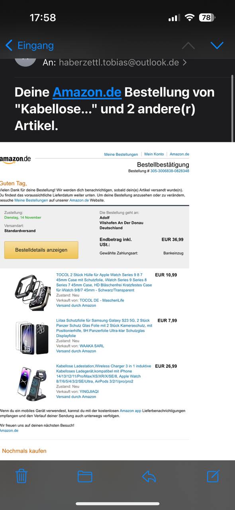Compose a new email with pencil icon

point(213,476)
